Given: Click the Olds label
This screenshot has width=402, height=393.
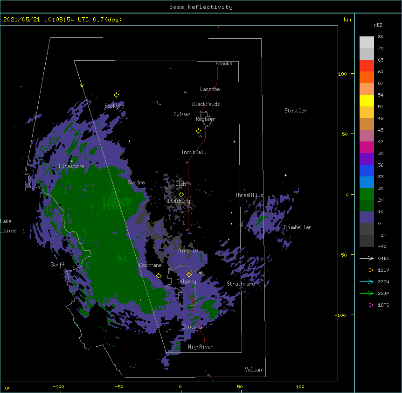Looking at the screenshot, I should coord(181,184).
